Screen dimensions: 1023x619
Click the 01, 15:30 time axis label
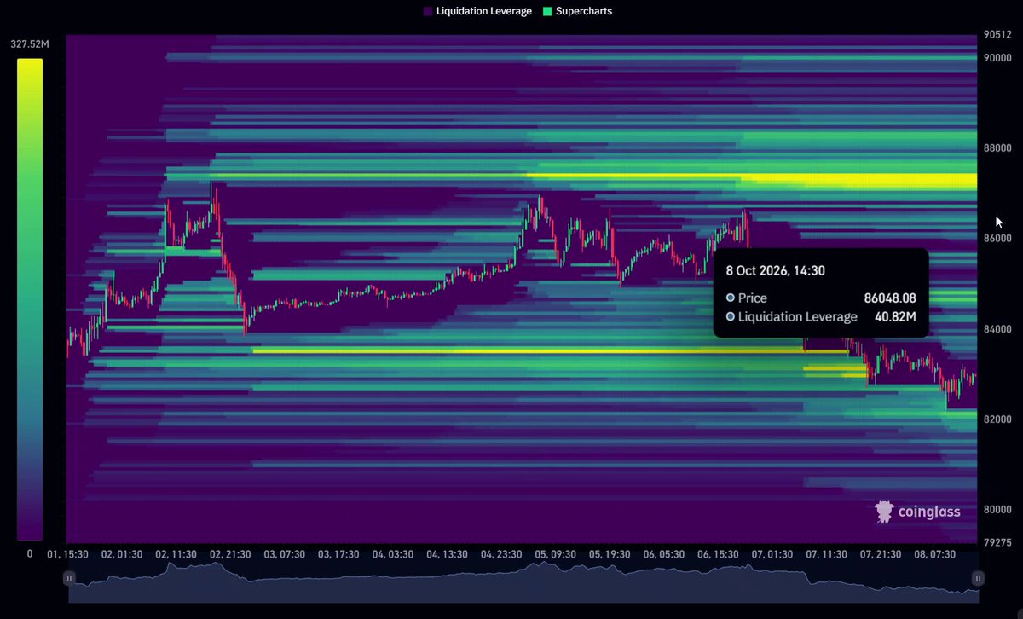(x=67, y=554)
